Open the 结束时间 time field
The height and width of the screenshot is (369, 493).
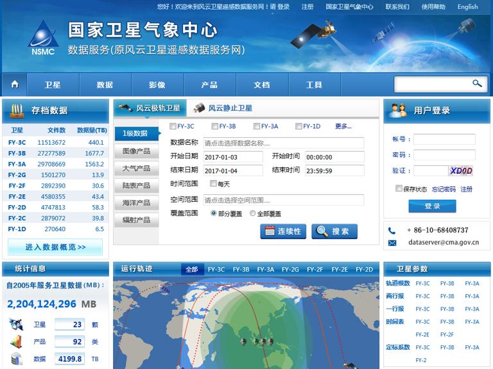point(334,170)
